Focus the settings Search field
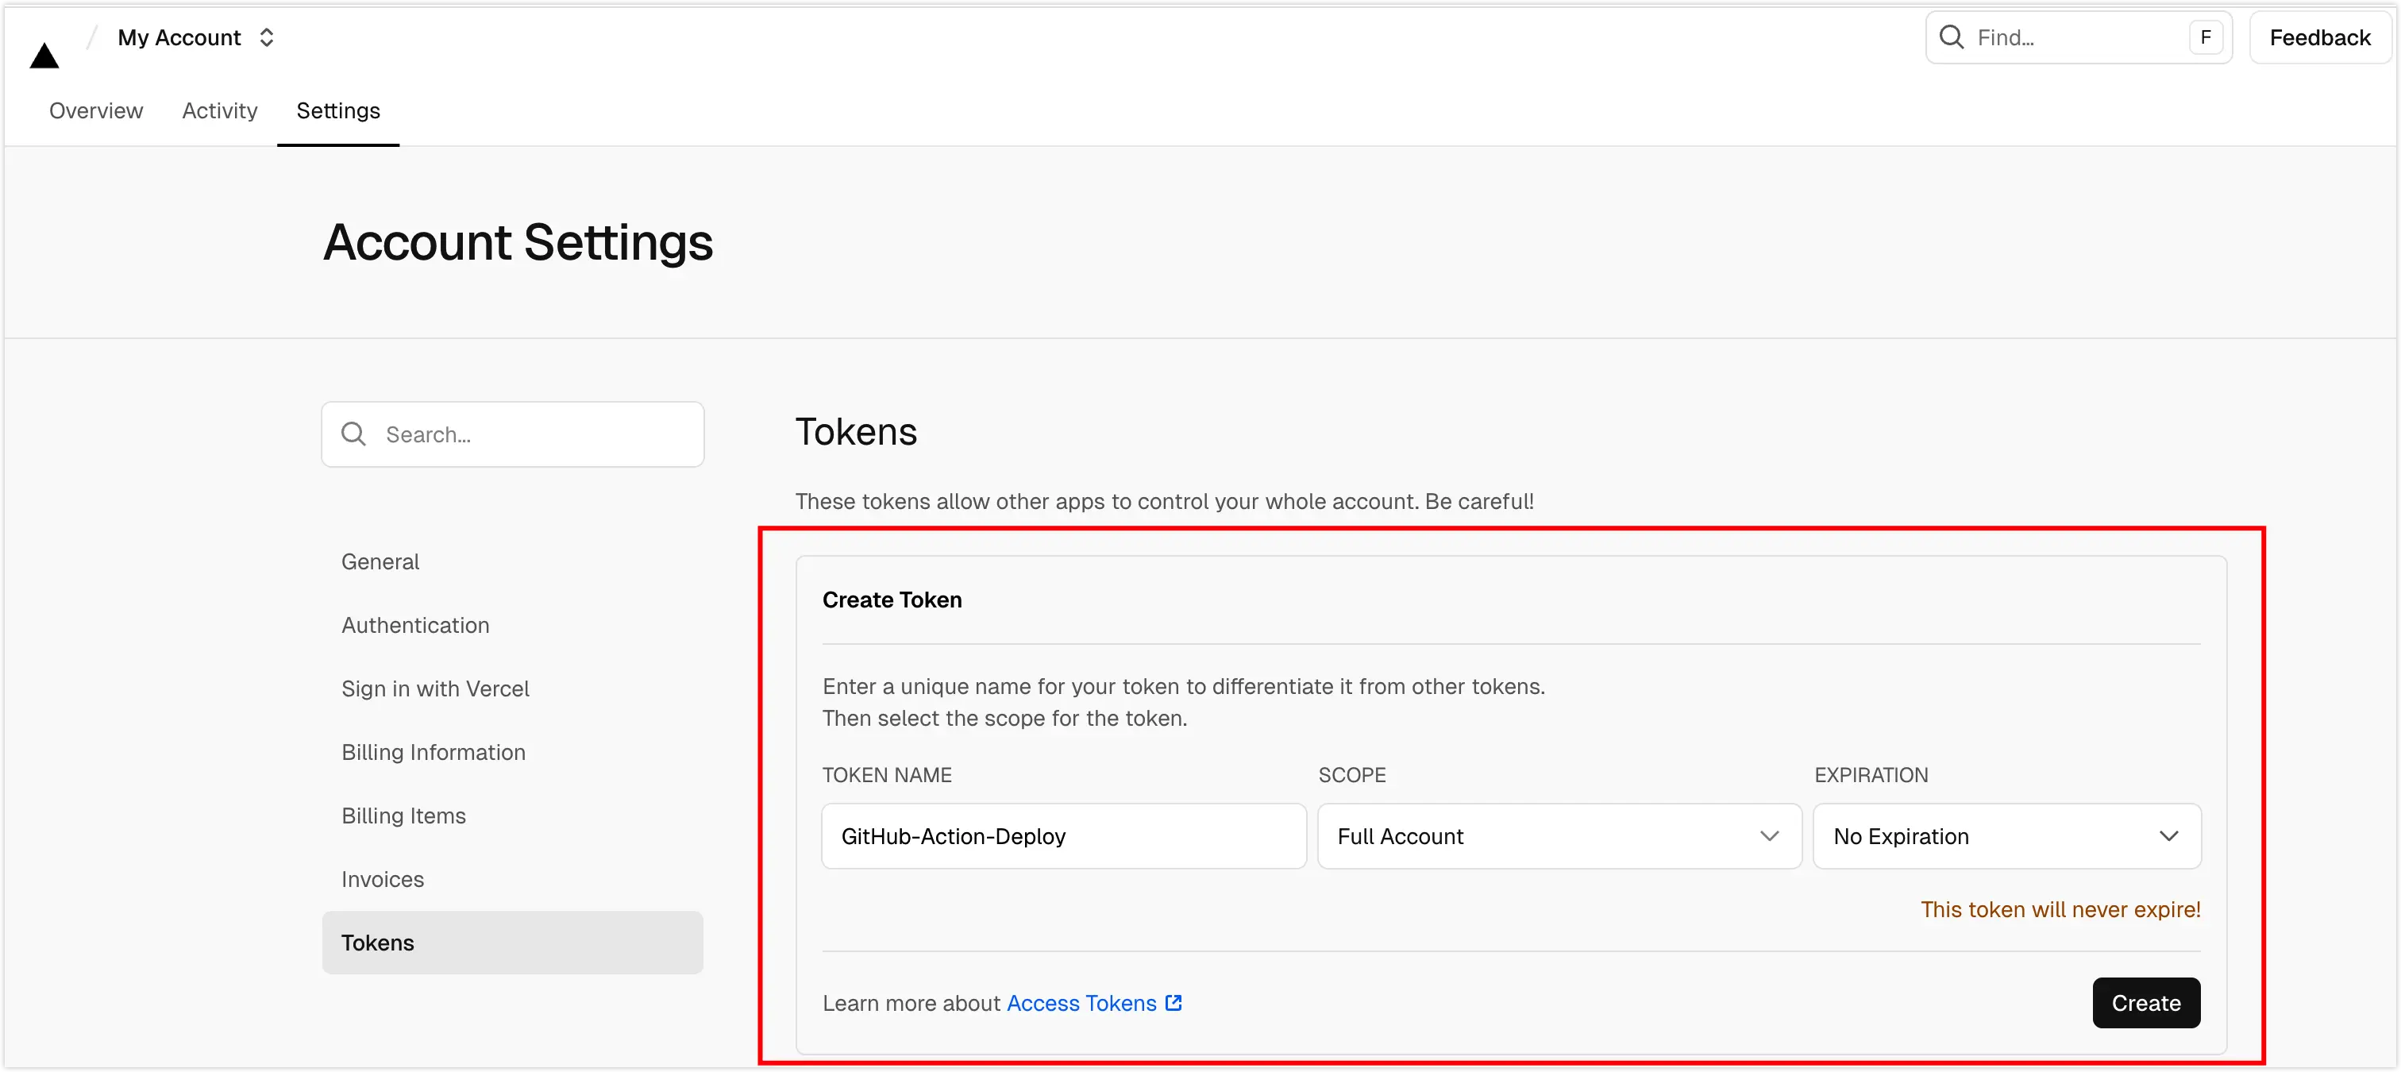Viewport: 2401px width, 1072px height. click(x=531, y=434)
